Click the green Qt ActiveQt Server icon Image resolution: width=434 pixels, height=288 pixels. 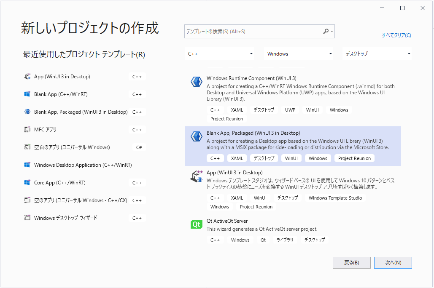point(197,224)
